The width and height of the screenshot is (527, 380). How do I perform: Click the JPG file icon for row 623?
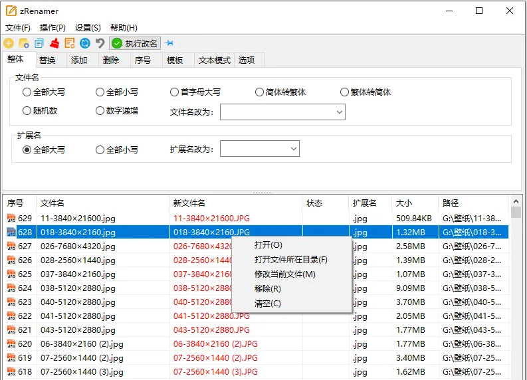click(x=11, y=302)
